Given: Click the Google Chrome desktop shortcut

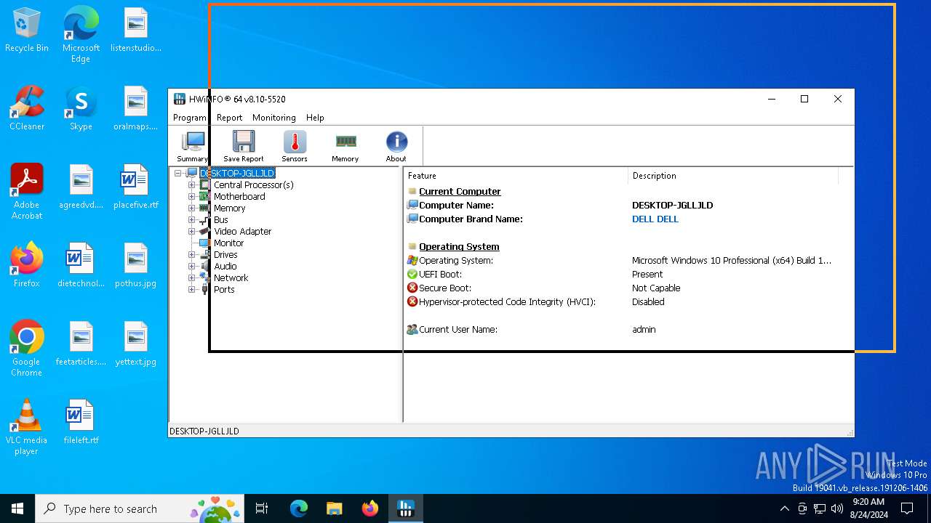Looking at the screenshot, I should 27,349.
